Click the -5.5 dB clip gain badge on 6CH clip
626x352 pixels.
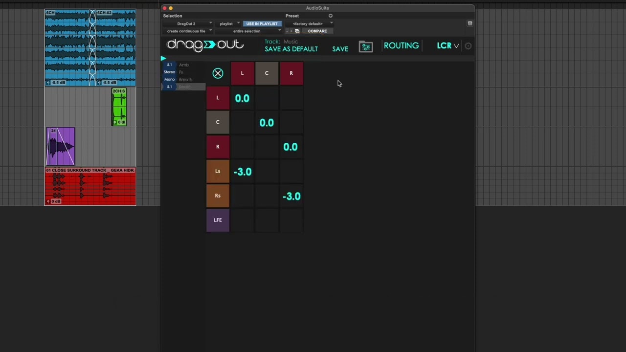click(x=56, y=83)
